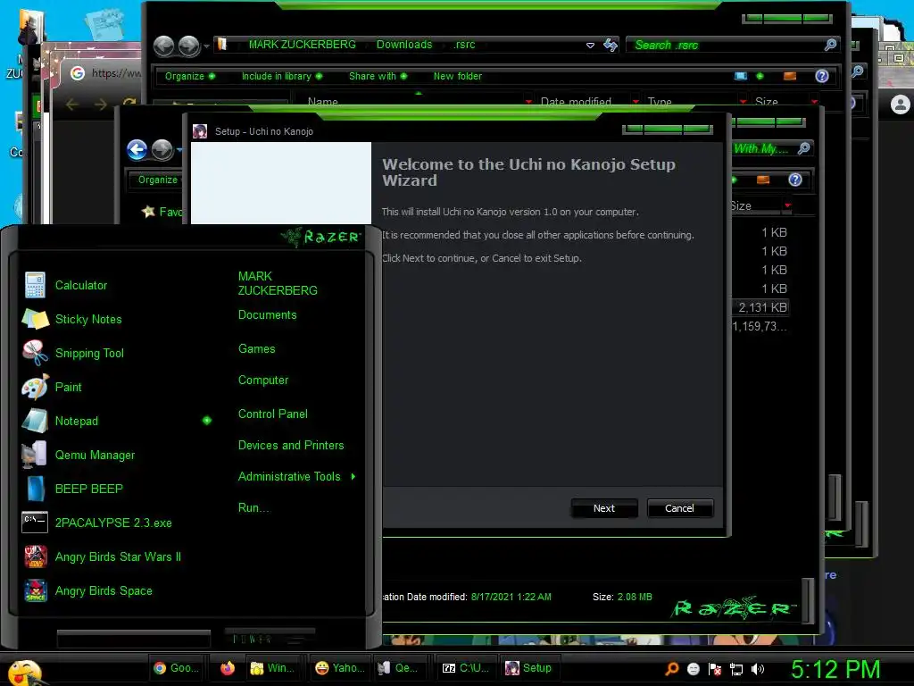
Task: Open the Share with dropdown
Action: tap(378, 76)
